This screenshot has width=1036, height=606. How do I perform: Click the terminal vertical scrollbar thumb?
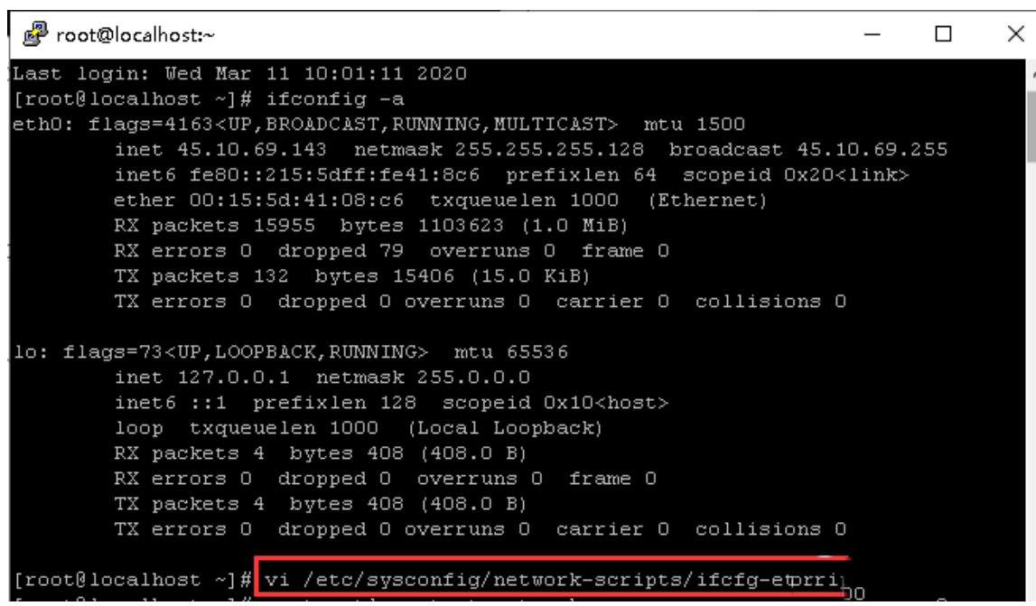(1031, 126)
